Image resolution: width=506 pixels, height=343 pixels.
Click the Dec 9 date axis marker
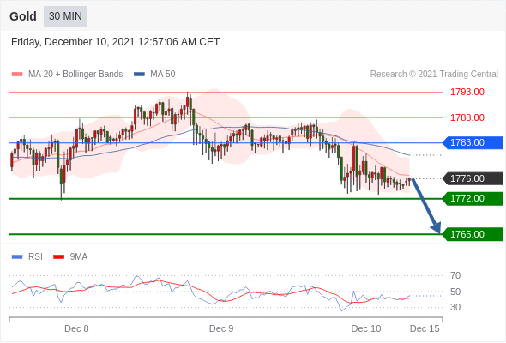[x=221, y=328]
